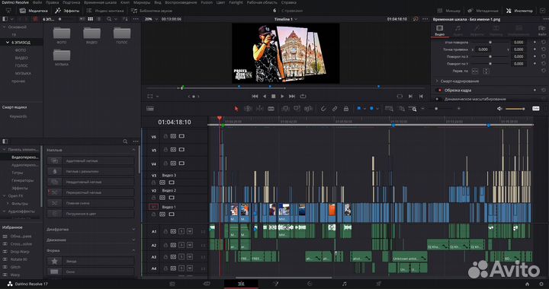Go to last frame button
The image size is (549, 289).
[291, 97]
